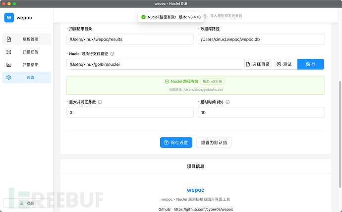This screenshot has width=342, height=212.
Task: Click the 保存设置 button
Action: [x=176, y=142]
